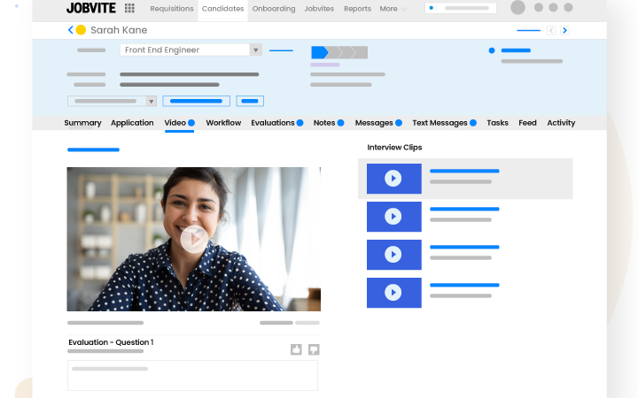Image resolution: width=638 pixels, height=398 pixels.
Task: Open the action dropdown below candidate details
Action: [x=112, y=101]
